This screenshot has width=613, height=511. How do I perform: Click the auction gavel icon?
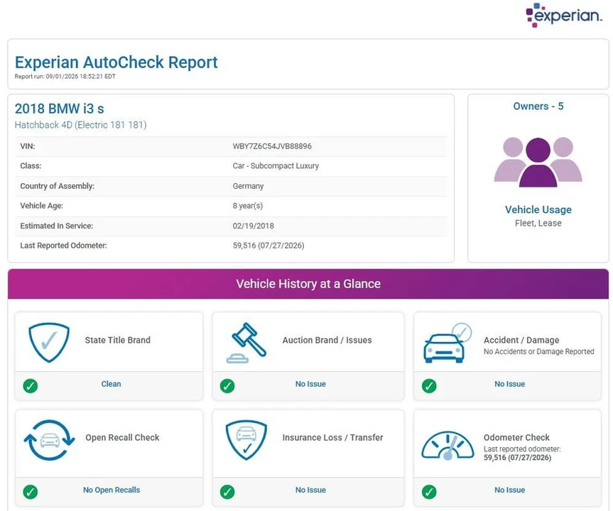tap(246, 343)
